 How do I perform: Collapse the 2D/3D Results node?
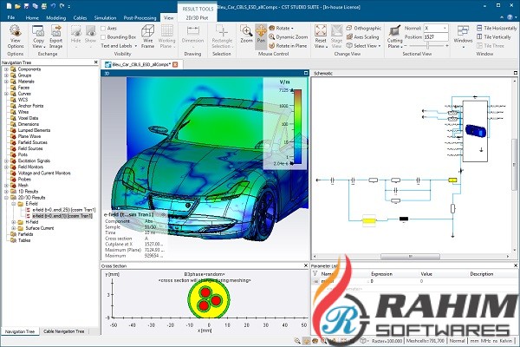click(6, 198)
